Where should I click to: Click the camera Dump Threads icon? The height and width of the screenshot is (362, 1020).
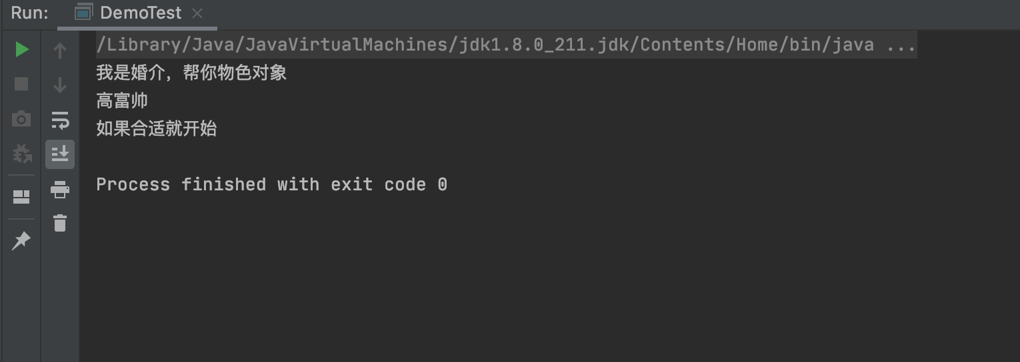coord(21,119)
